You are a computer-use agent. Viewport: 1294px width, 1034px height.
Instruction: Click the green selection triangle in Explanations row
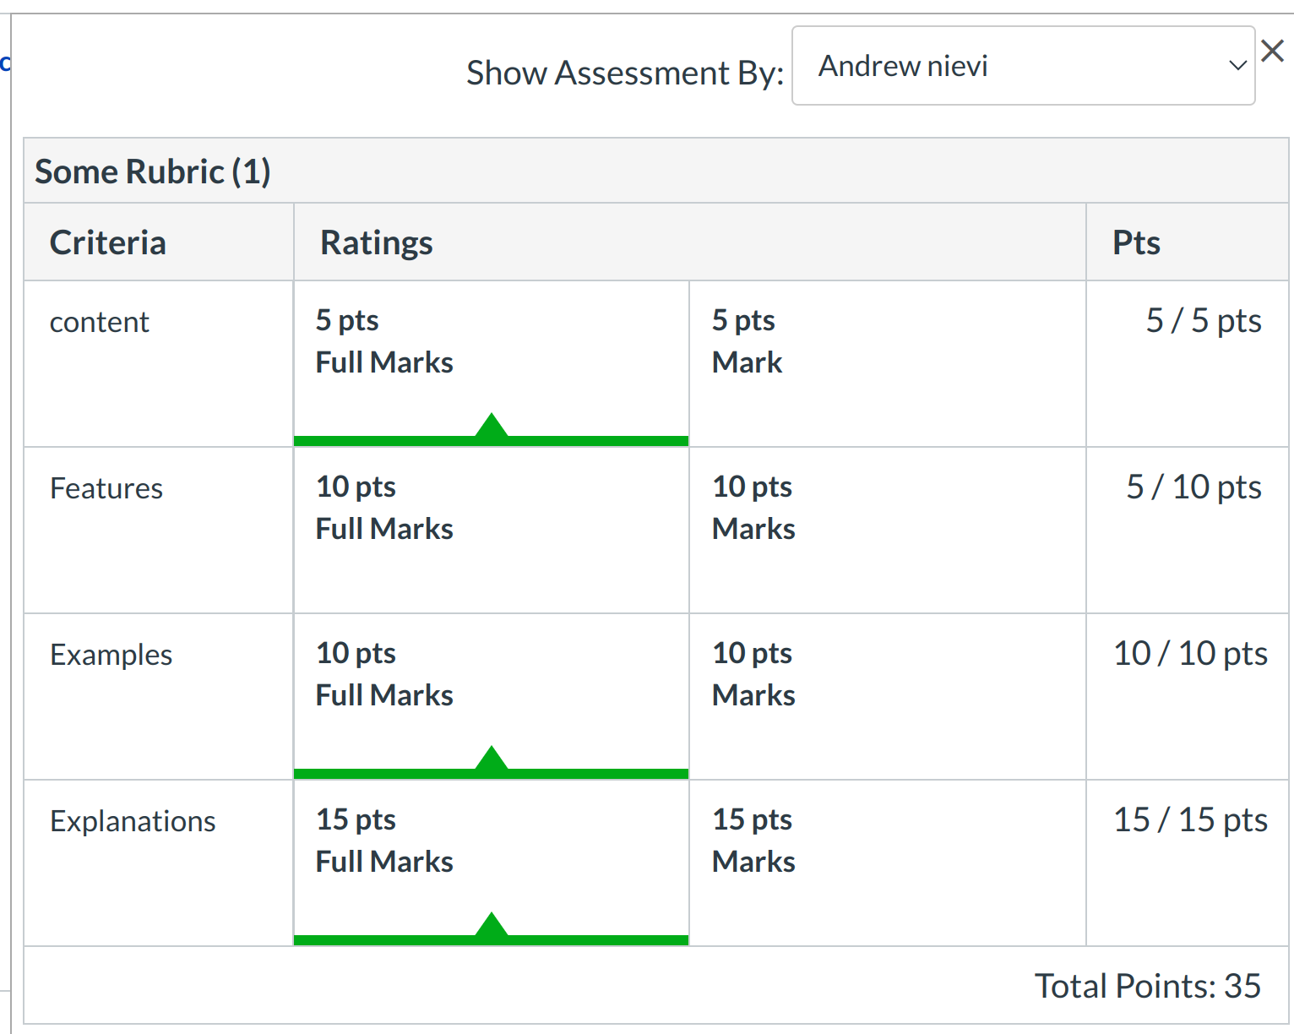point(491,926)
